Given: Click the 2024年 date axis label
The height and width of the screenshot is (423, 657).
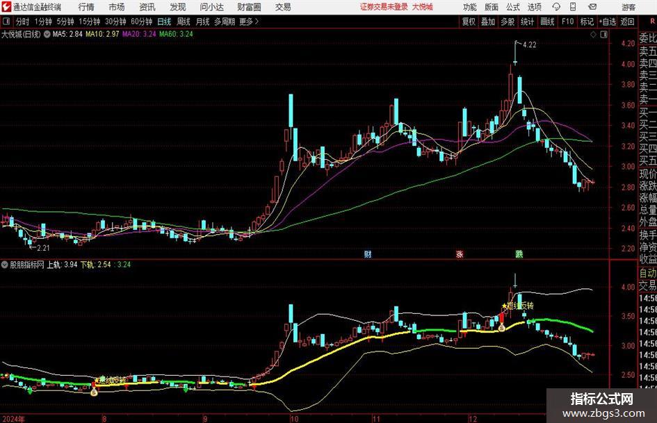Looking at the screenshot, I should click(x=13, y=419).
